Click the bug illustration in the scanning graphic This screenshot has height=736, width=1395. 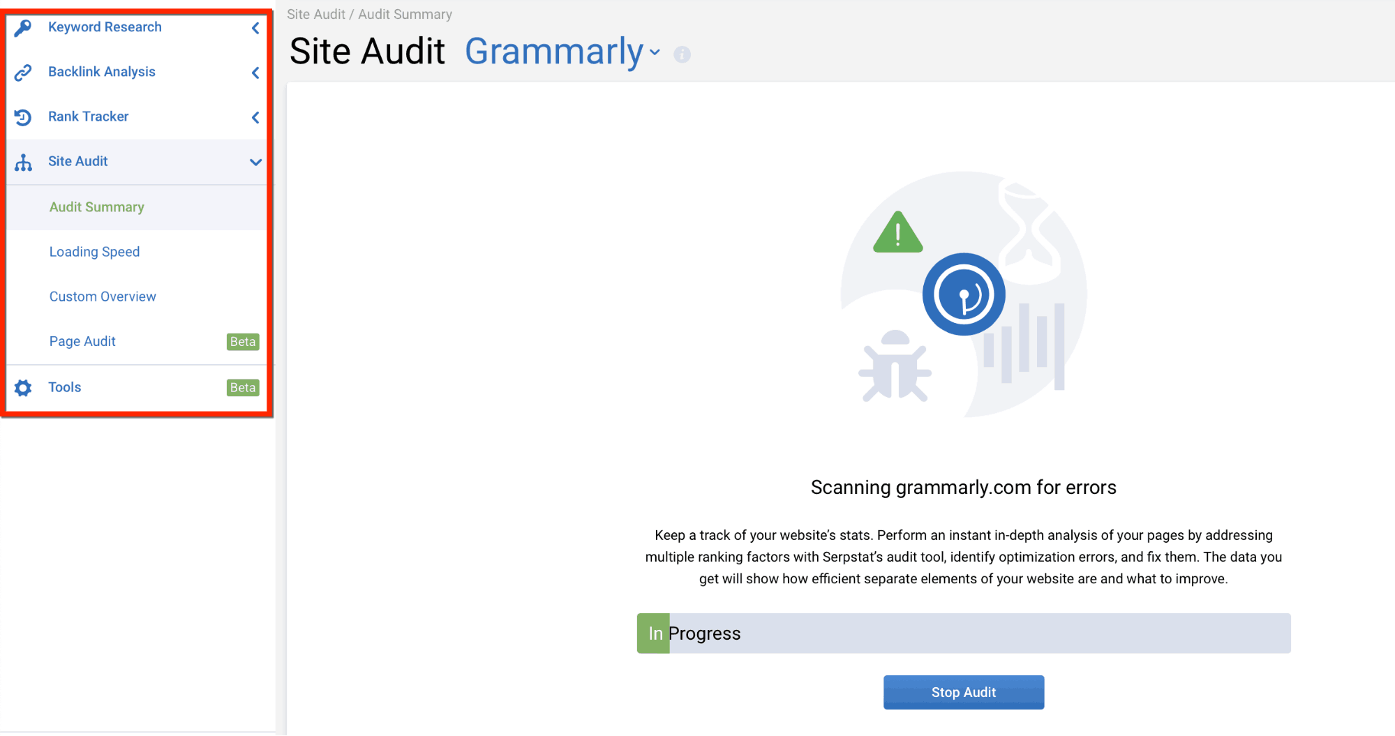pos(897,370)
